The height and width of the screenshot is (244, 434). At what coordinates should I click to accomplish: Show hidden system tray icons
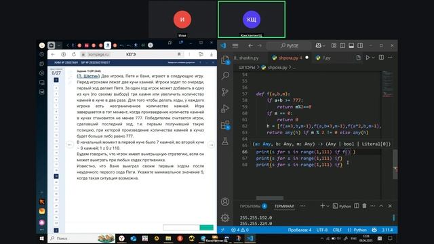(321, 239)
